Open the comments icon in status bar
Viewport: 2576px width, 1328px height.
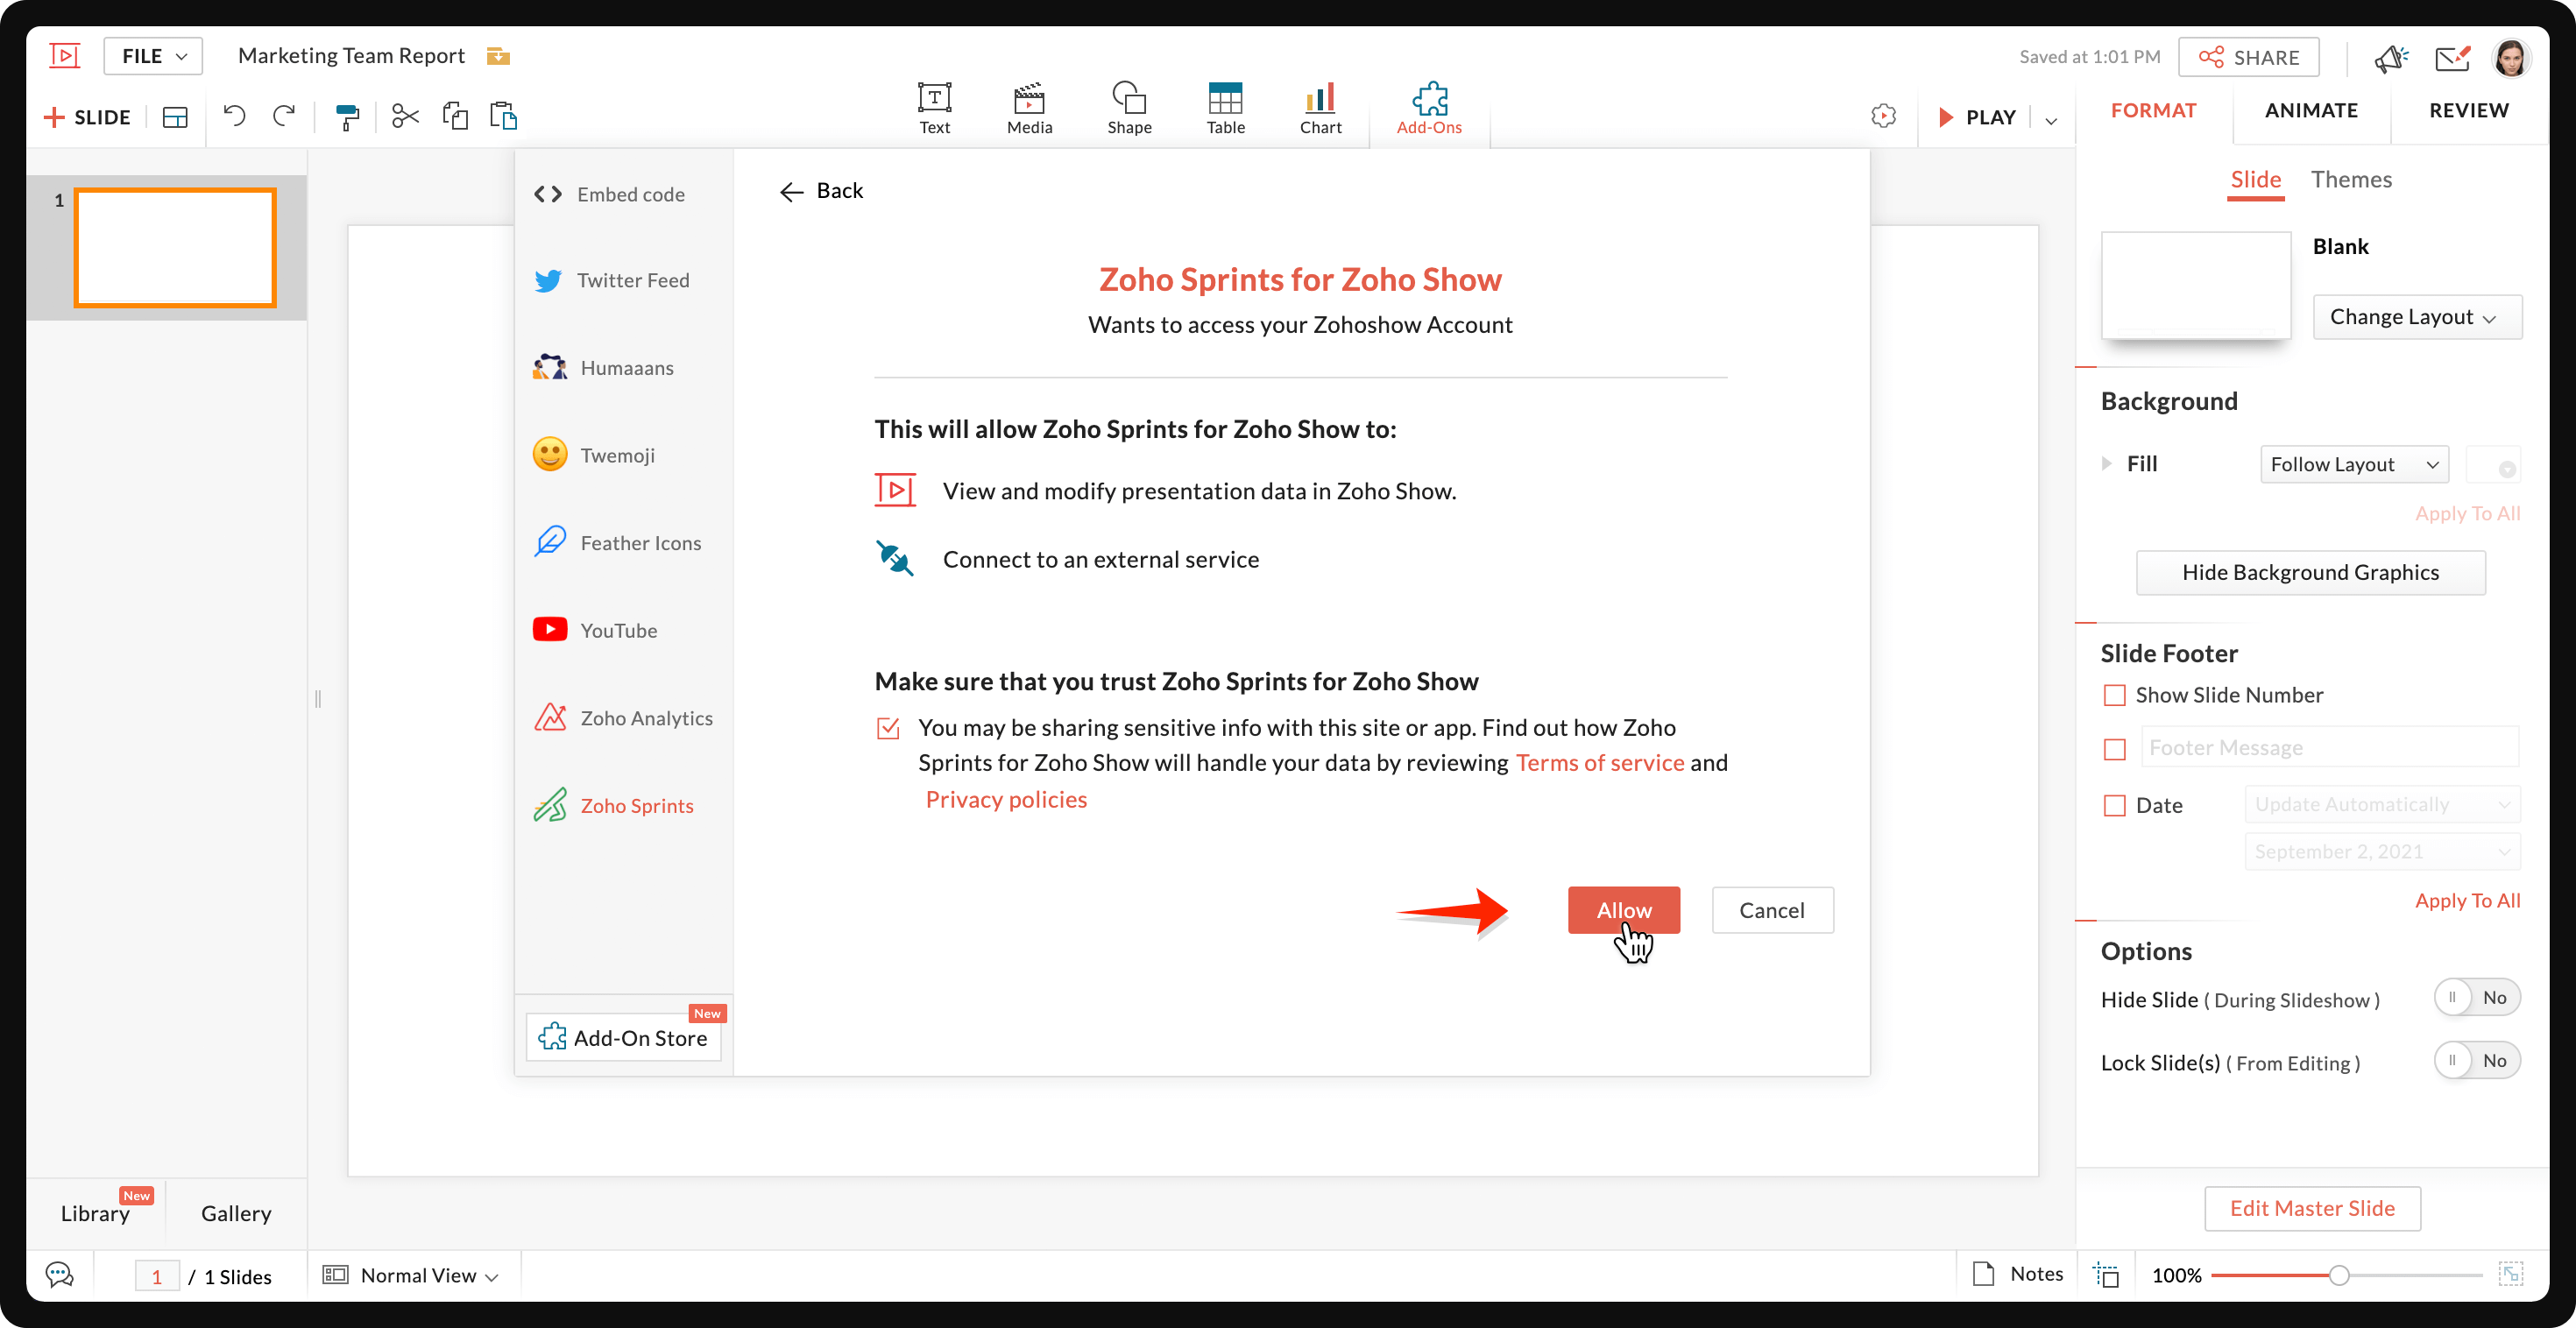[x=60, y=1274]
